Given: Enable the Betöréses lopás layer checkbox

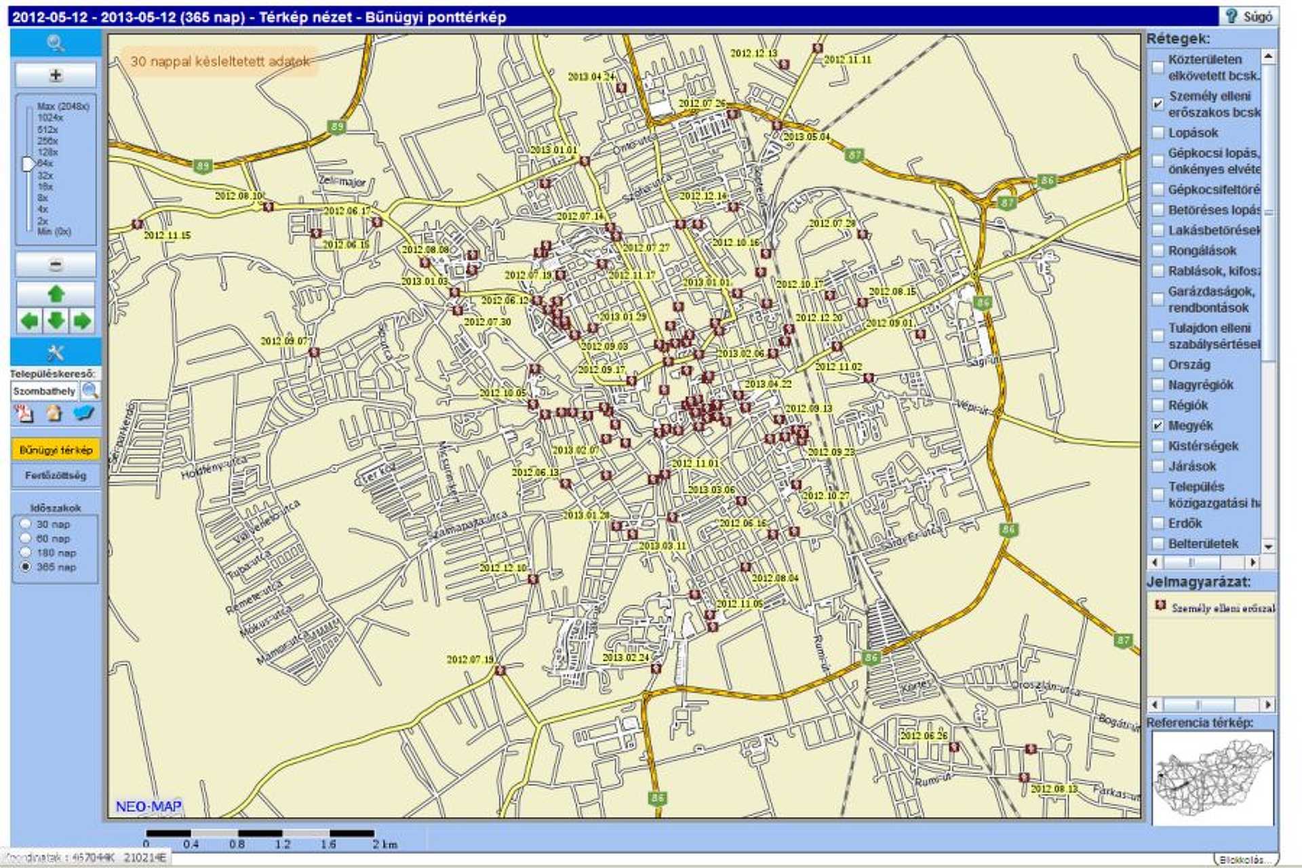Looking at the screenshot, I should (x=1158, y=210).
